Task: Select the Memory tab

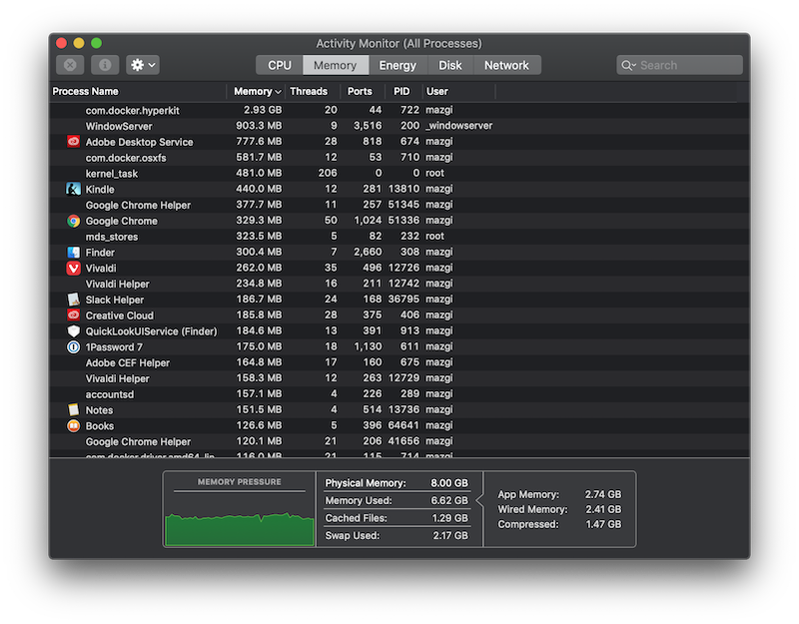Action: click(335, 65)
